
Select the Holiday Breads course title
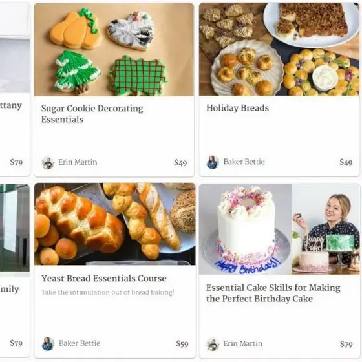(238, 108)
